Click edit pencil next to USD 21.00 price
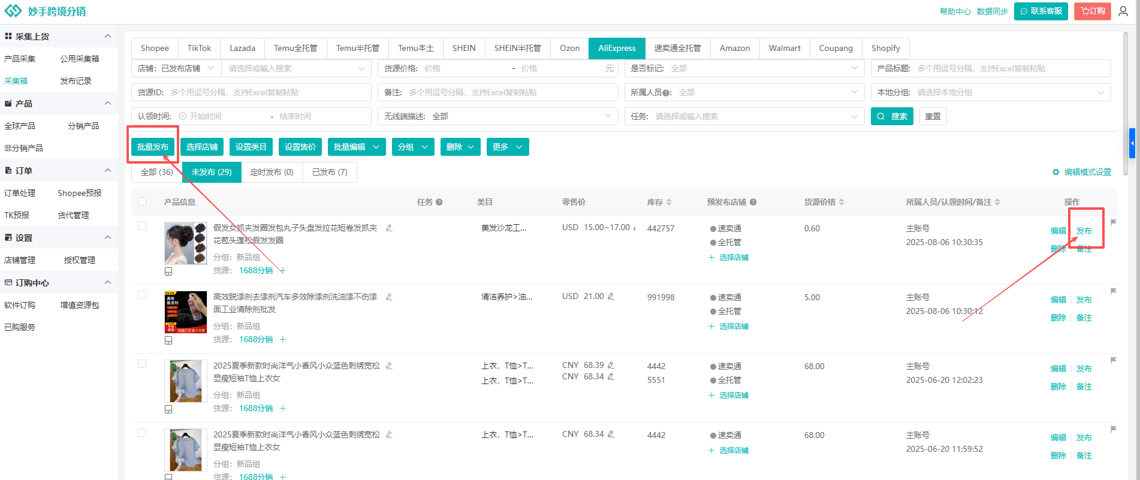Image resolution: width=1140 pixels, height=480 pixels. pyautogui.click(x=611, y=297)
